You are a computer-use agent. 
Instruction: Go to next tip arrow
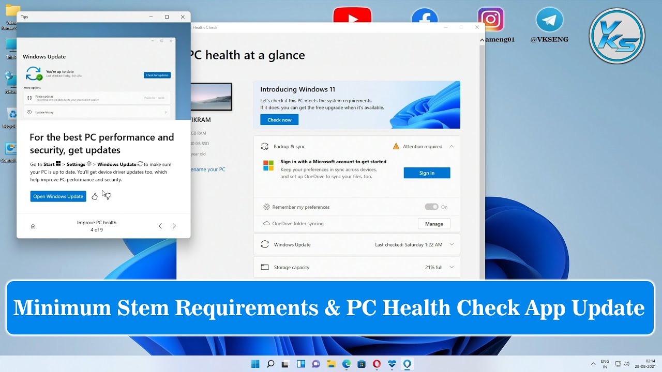coord(174,226)
